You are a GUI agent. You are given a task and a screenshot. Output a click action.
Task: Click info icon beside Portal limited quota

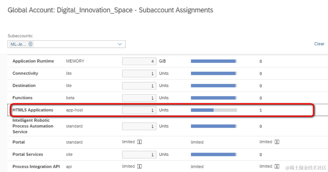coord(139,142)
